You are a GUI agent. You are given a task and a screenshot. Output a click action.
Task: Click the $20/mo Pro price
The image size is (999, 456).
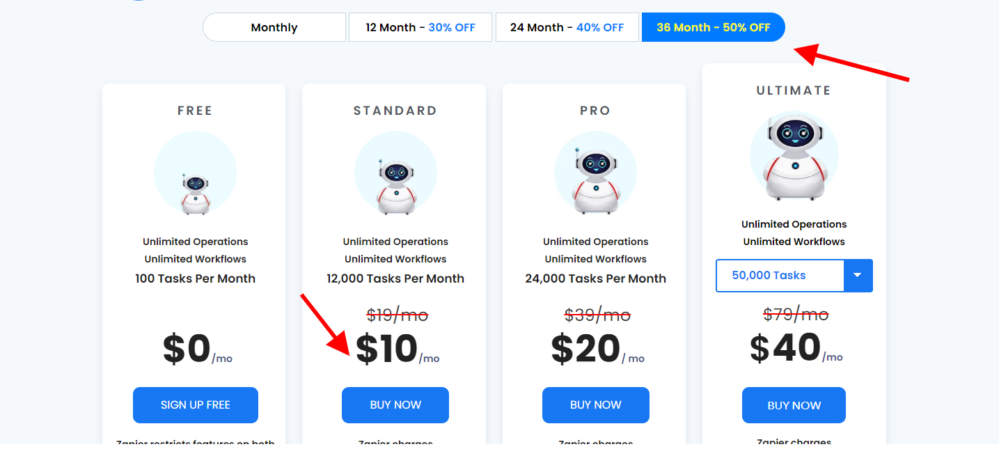click(597, 349)
